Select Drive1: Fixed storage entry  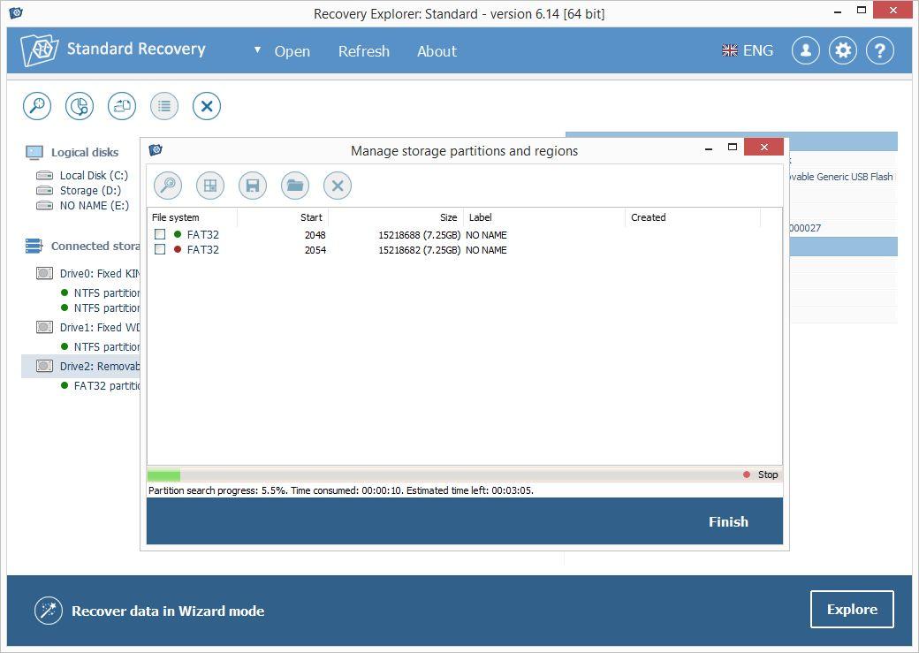100,327
